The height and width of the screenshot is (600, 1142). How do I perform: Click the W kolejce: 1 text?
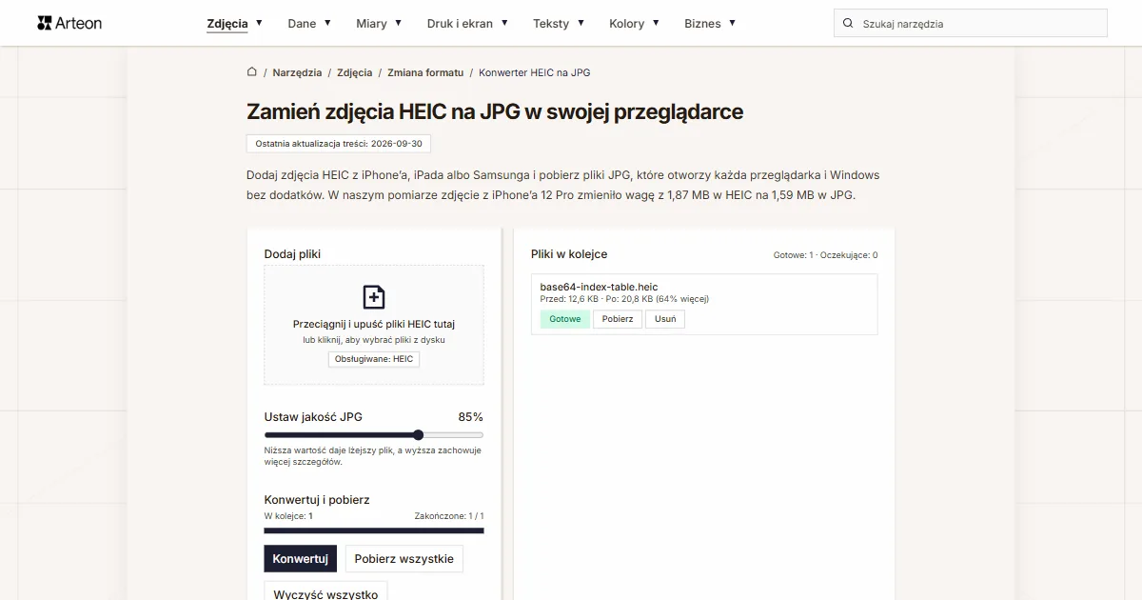click(x=288, y=516)
